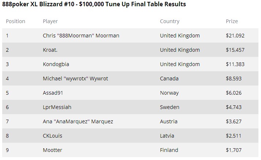Click Assad91 player name

(53, 93)
